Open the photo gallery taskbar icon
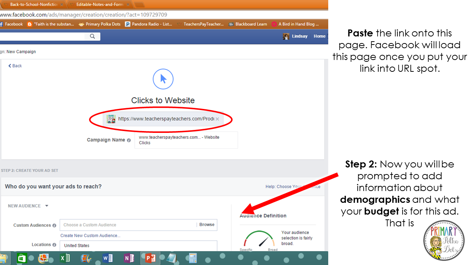The image size is (471, 265). coord(43,258)
